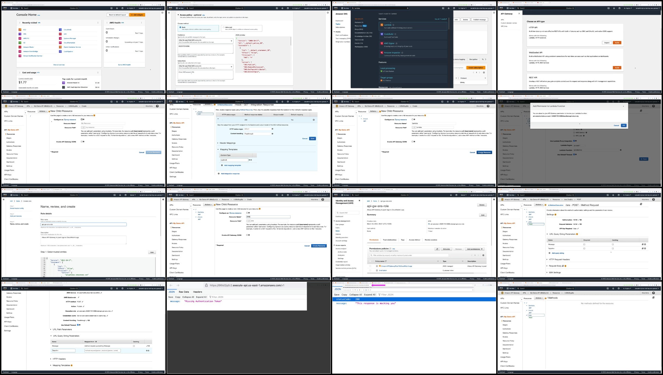This screenshot has height=375, width=663.
Task: Click the View all services link
Action: (x=59, y=65)
